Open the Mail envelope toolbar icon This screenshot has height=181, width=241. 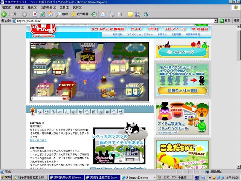click(x=103, y=14)
